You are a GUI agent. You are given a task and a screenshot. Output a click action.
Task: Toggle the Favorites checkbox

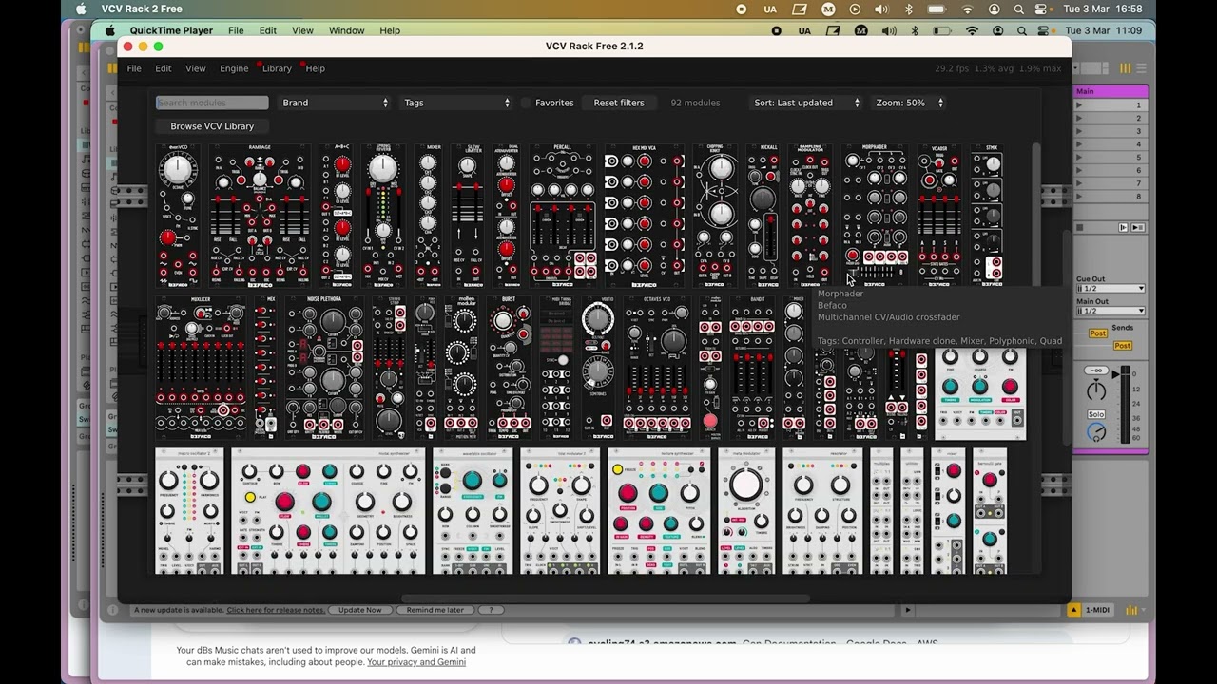(x=525, y=103)
